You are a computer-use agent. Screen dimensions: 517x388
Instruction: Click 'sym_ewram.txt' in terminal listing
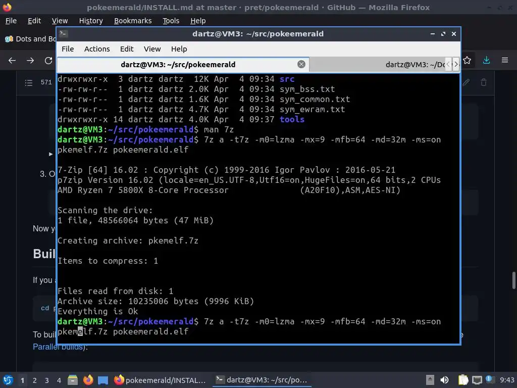(312, 109)
